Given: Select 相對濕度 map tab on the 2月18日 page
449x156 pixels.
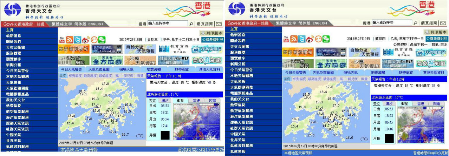Looking at the screenshot, I should 74,76.
